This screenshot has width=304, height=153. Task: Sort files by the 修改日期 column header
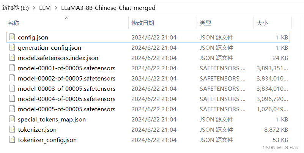142,23
